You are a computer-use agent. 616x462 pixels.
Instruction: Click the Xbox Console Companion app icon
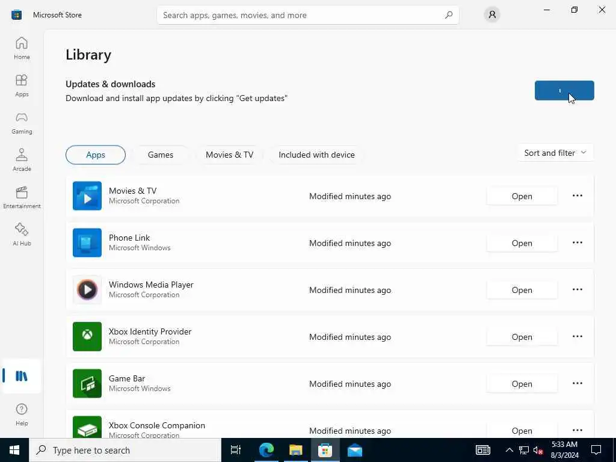coord(87,427)
